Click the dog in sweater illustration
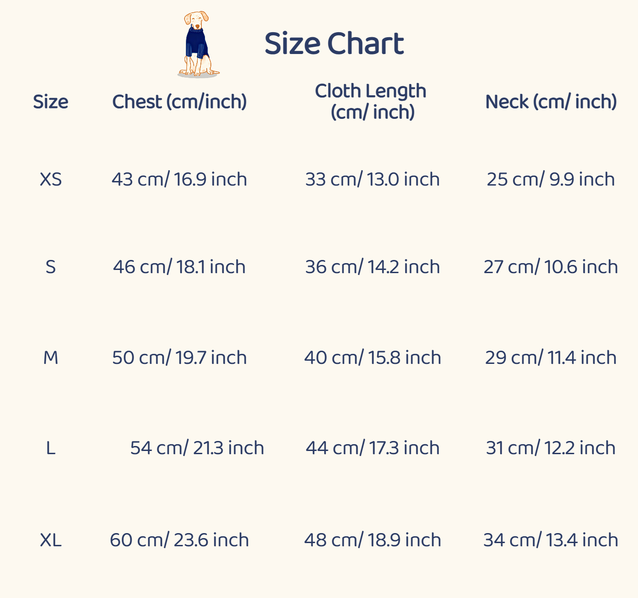Viewport: 638px width, 598px height. tap(198, 44)
